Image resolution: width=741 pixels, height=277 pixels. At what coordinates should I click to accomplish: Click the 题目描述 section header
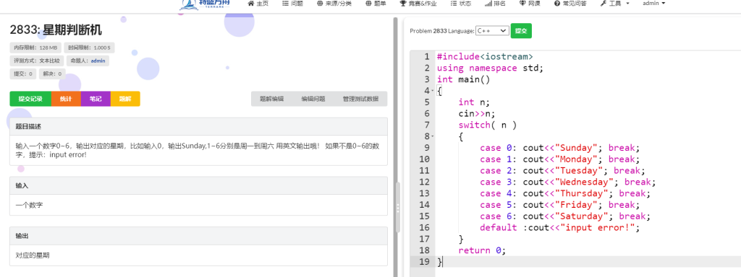[198, 127]
